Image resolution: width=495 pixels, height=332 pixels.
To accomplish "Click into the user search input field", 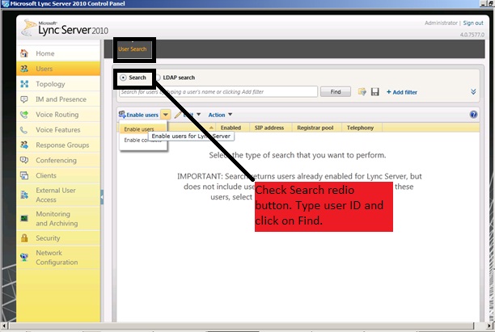I will pyautogui.click(x=218, y=92).
